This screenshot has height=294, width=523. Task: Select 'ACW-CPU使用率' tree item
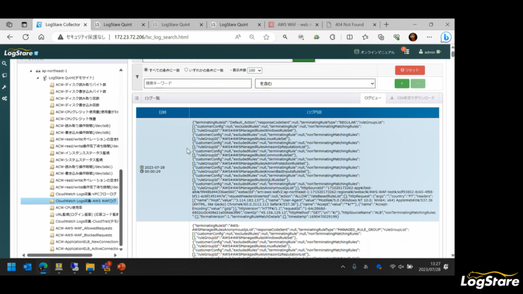(66, 208)
